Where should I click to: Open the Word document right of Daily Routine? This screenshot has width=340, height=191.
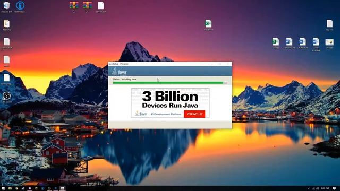point(303,43)
